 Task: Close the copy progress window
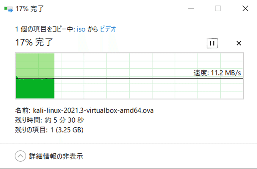tap(245, 8)
